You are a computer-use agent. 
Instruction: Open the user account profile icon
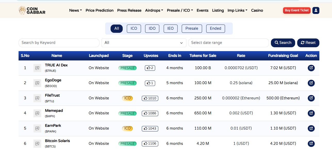tap(316, 10)
